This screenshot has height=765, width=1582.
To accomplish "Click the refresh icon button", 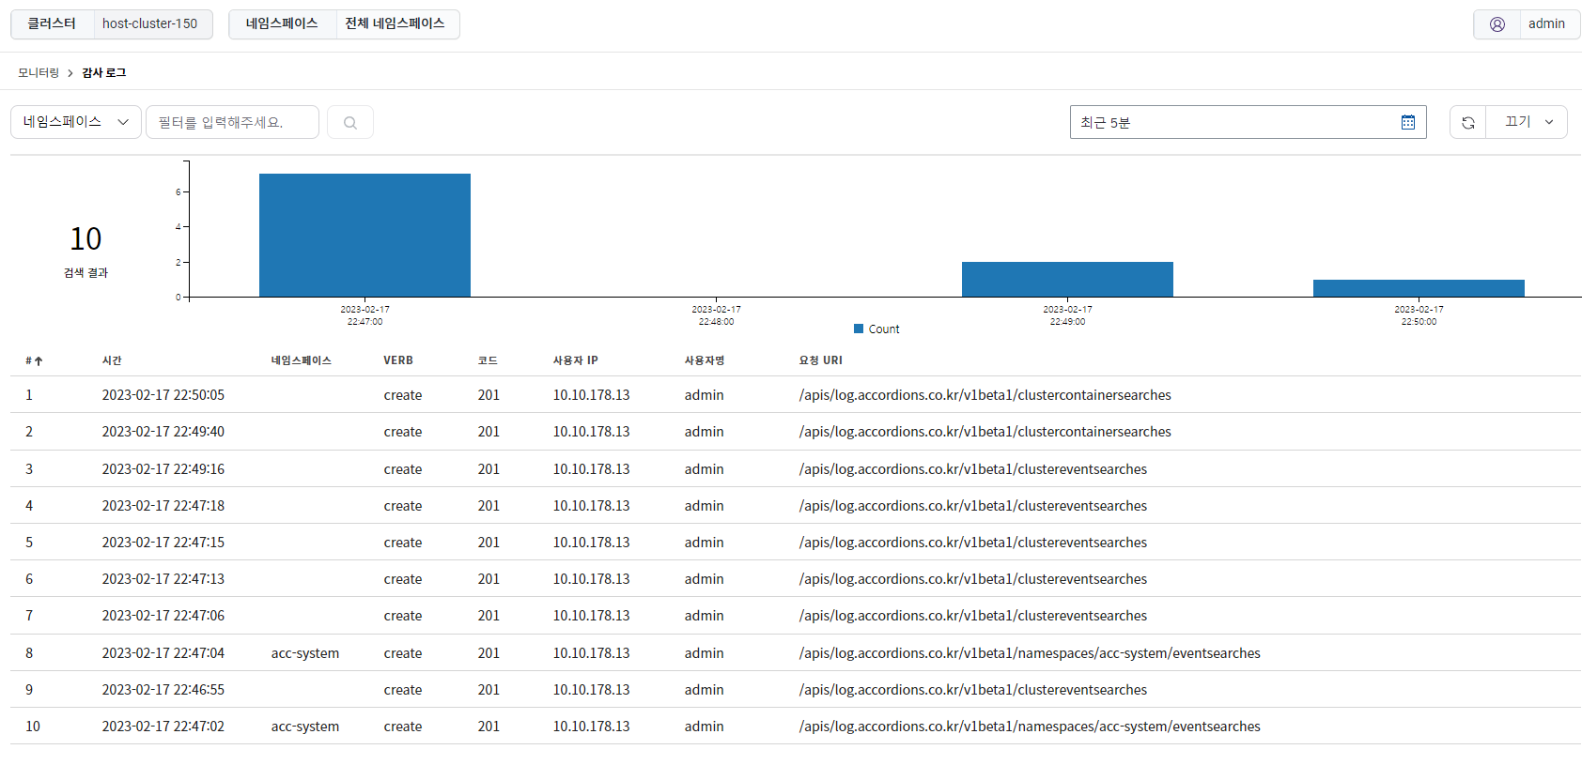I will click(1467, 122).
